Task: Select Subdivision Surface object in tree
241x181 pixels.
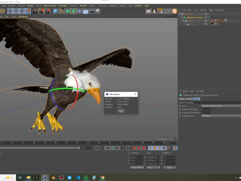Action: 194,17
